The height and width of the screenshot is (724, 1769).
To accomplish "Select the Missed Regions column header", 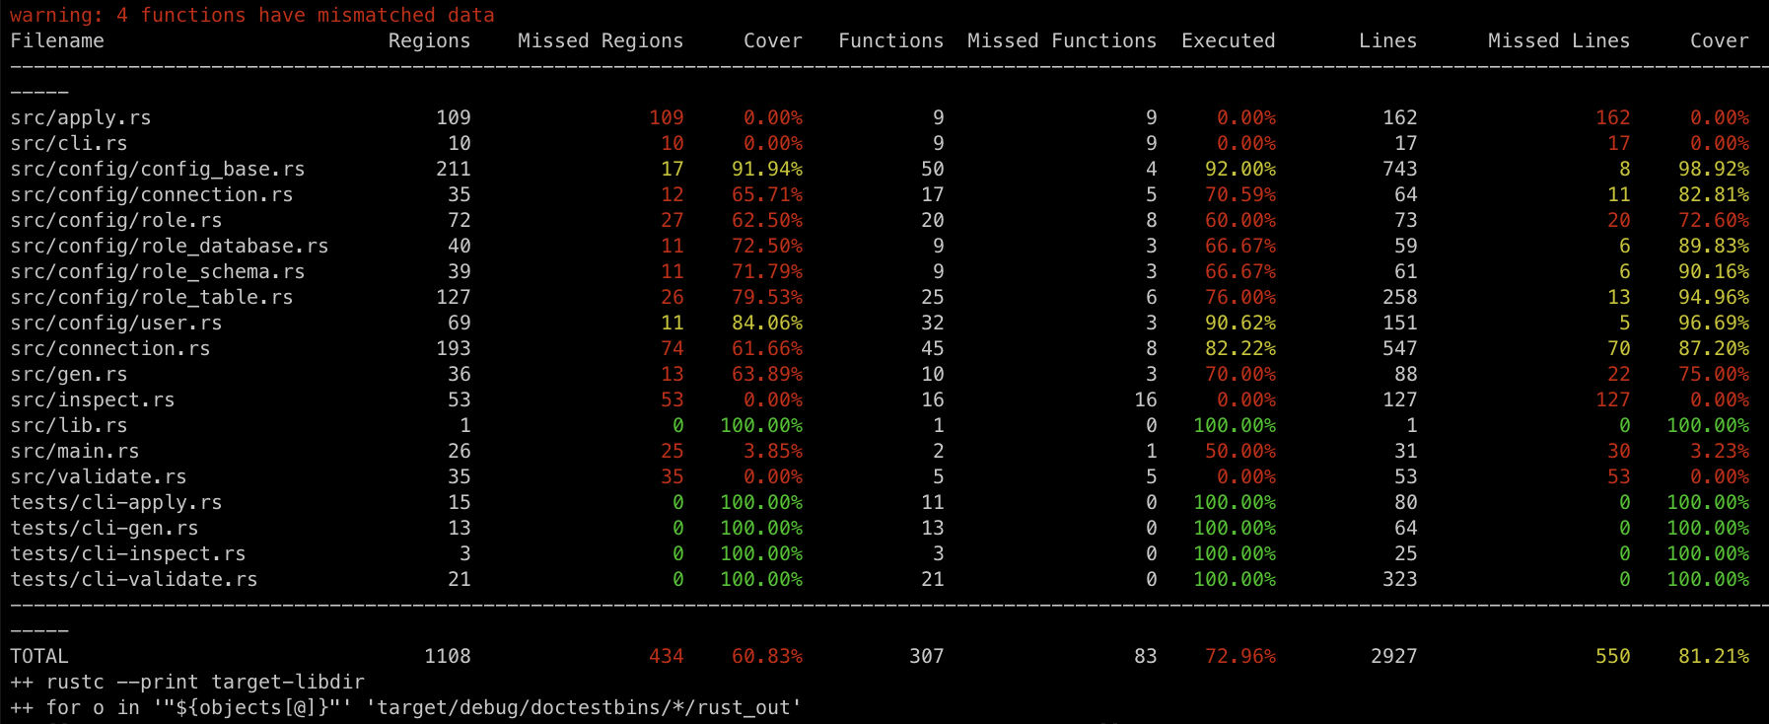I will coord(600,40).
